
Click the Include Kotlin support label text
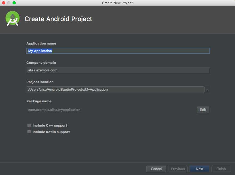(x=51, y=132)
